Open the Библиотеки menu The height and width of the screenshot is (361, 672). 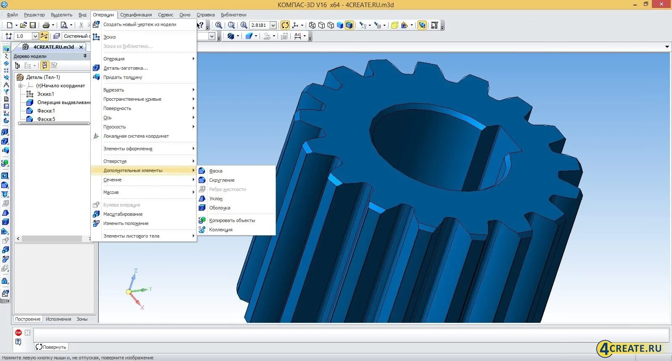coord(234,15)
